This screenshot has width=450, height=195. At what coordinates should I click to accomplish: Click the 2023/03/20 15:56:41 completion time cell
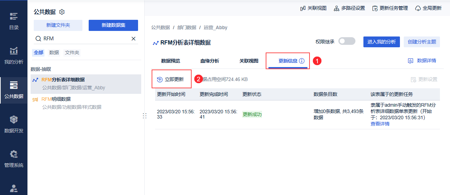click(x=218, y=114)
